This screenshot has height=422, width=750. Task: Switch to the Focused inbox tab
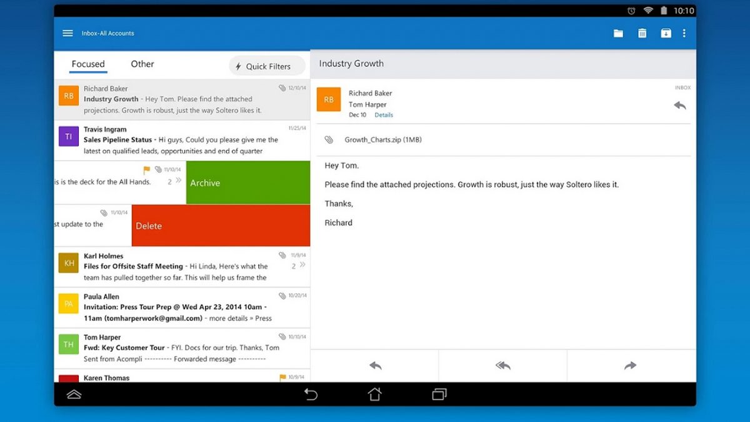[x=88, y=64]
